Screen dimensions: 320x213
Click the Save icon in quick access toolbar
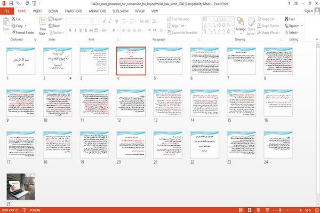tap(11, 4)
